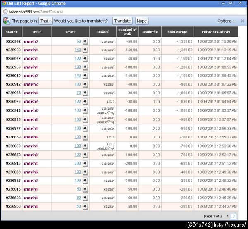This screenshot has height=229, width=248.
Task: Expand the translate Options menu
Action: 226,21
